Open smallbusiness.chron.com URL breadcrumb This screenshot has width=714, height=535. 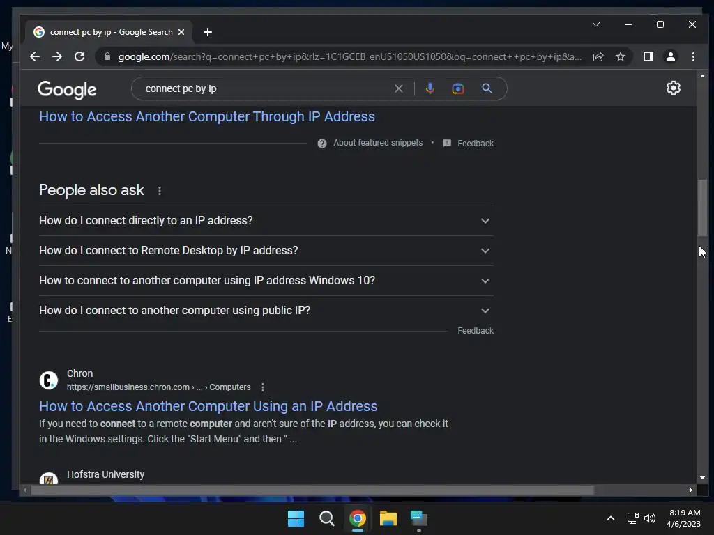click(158, 387)
